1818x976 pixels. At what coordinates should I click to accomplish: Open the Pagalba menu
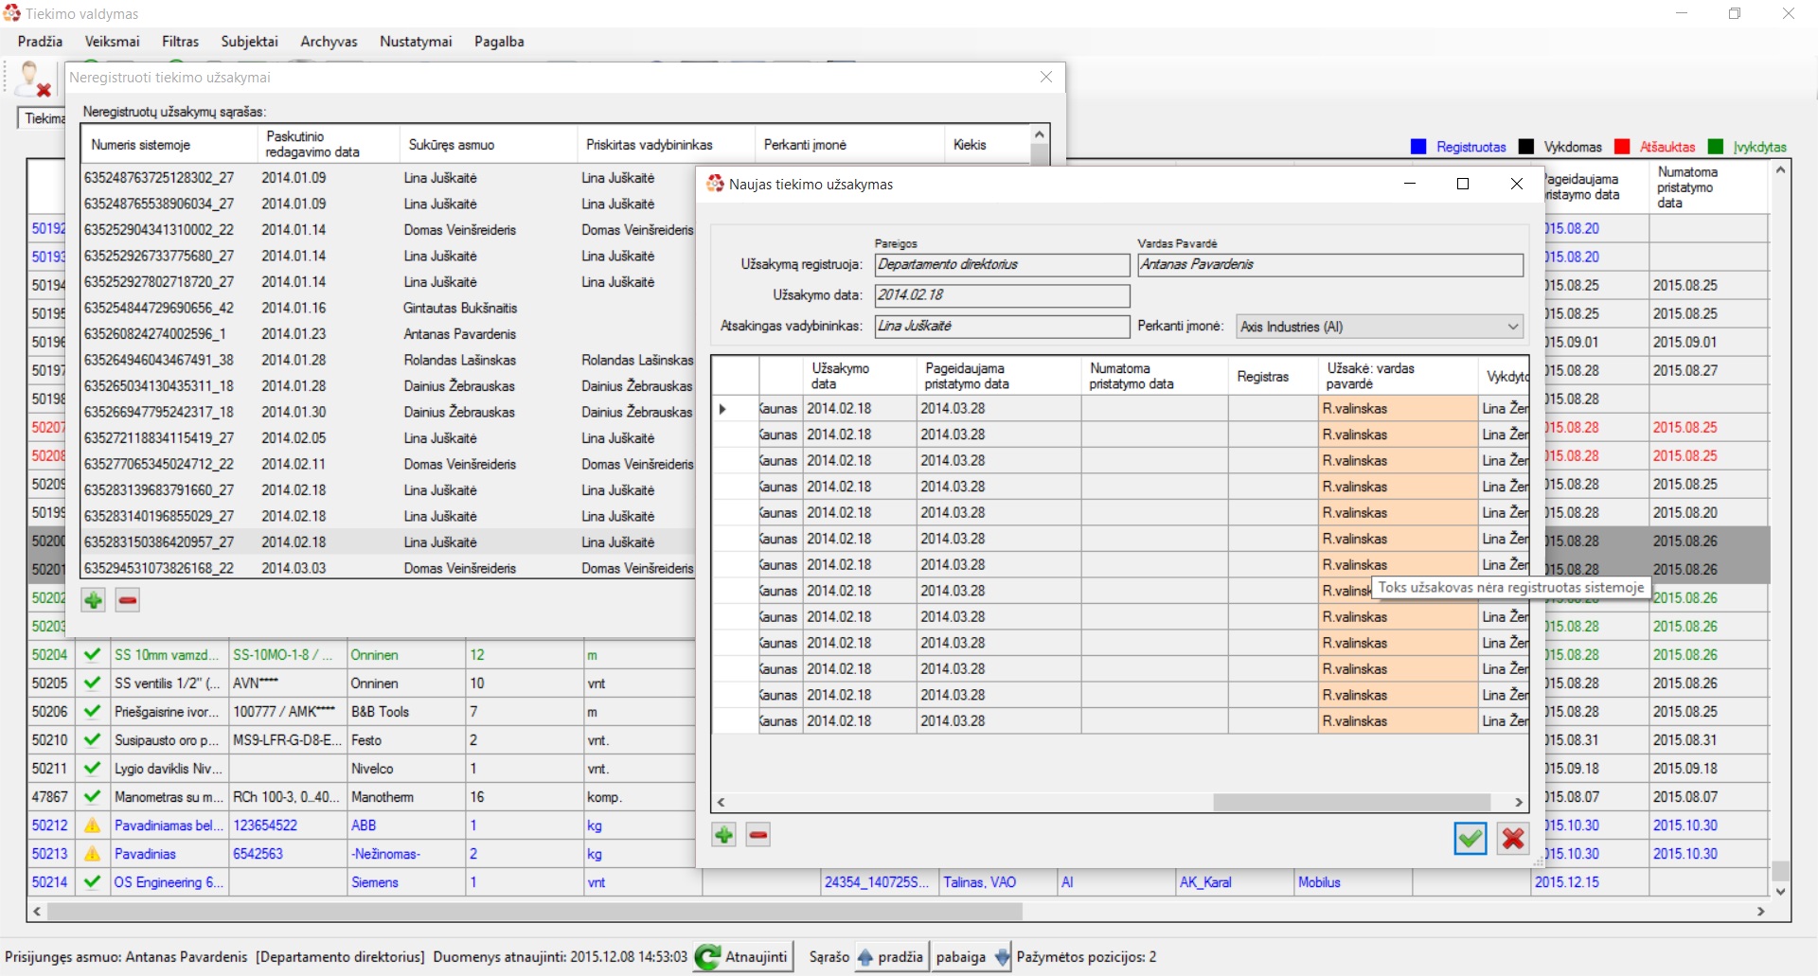coord(499,42)
